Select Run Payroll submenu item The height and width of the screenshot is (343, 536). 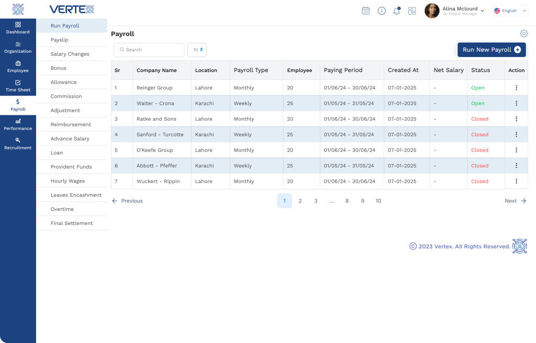point(72,26)
